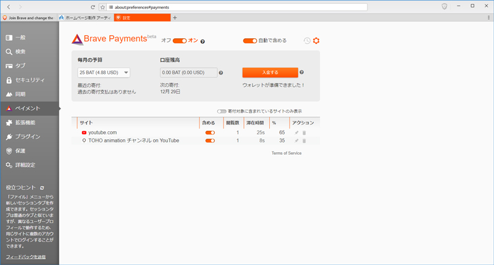Image resolution: width=494 pixels, height=265 pixels.
Task: Open payment history clock icon
Action: 307,41
